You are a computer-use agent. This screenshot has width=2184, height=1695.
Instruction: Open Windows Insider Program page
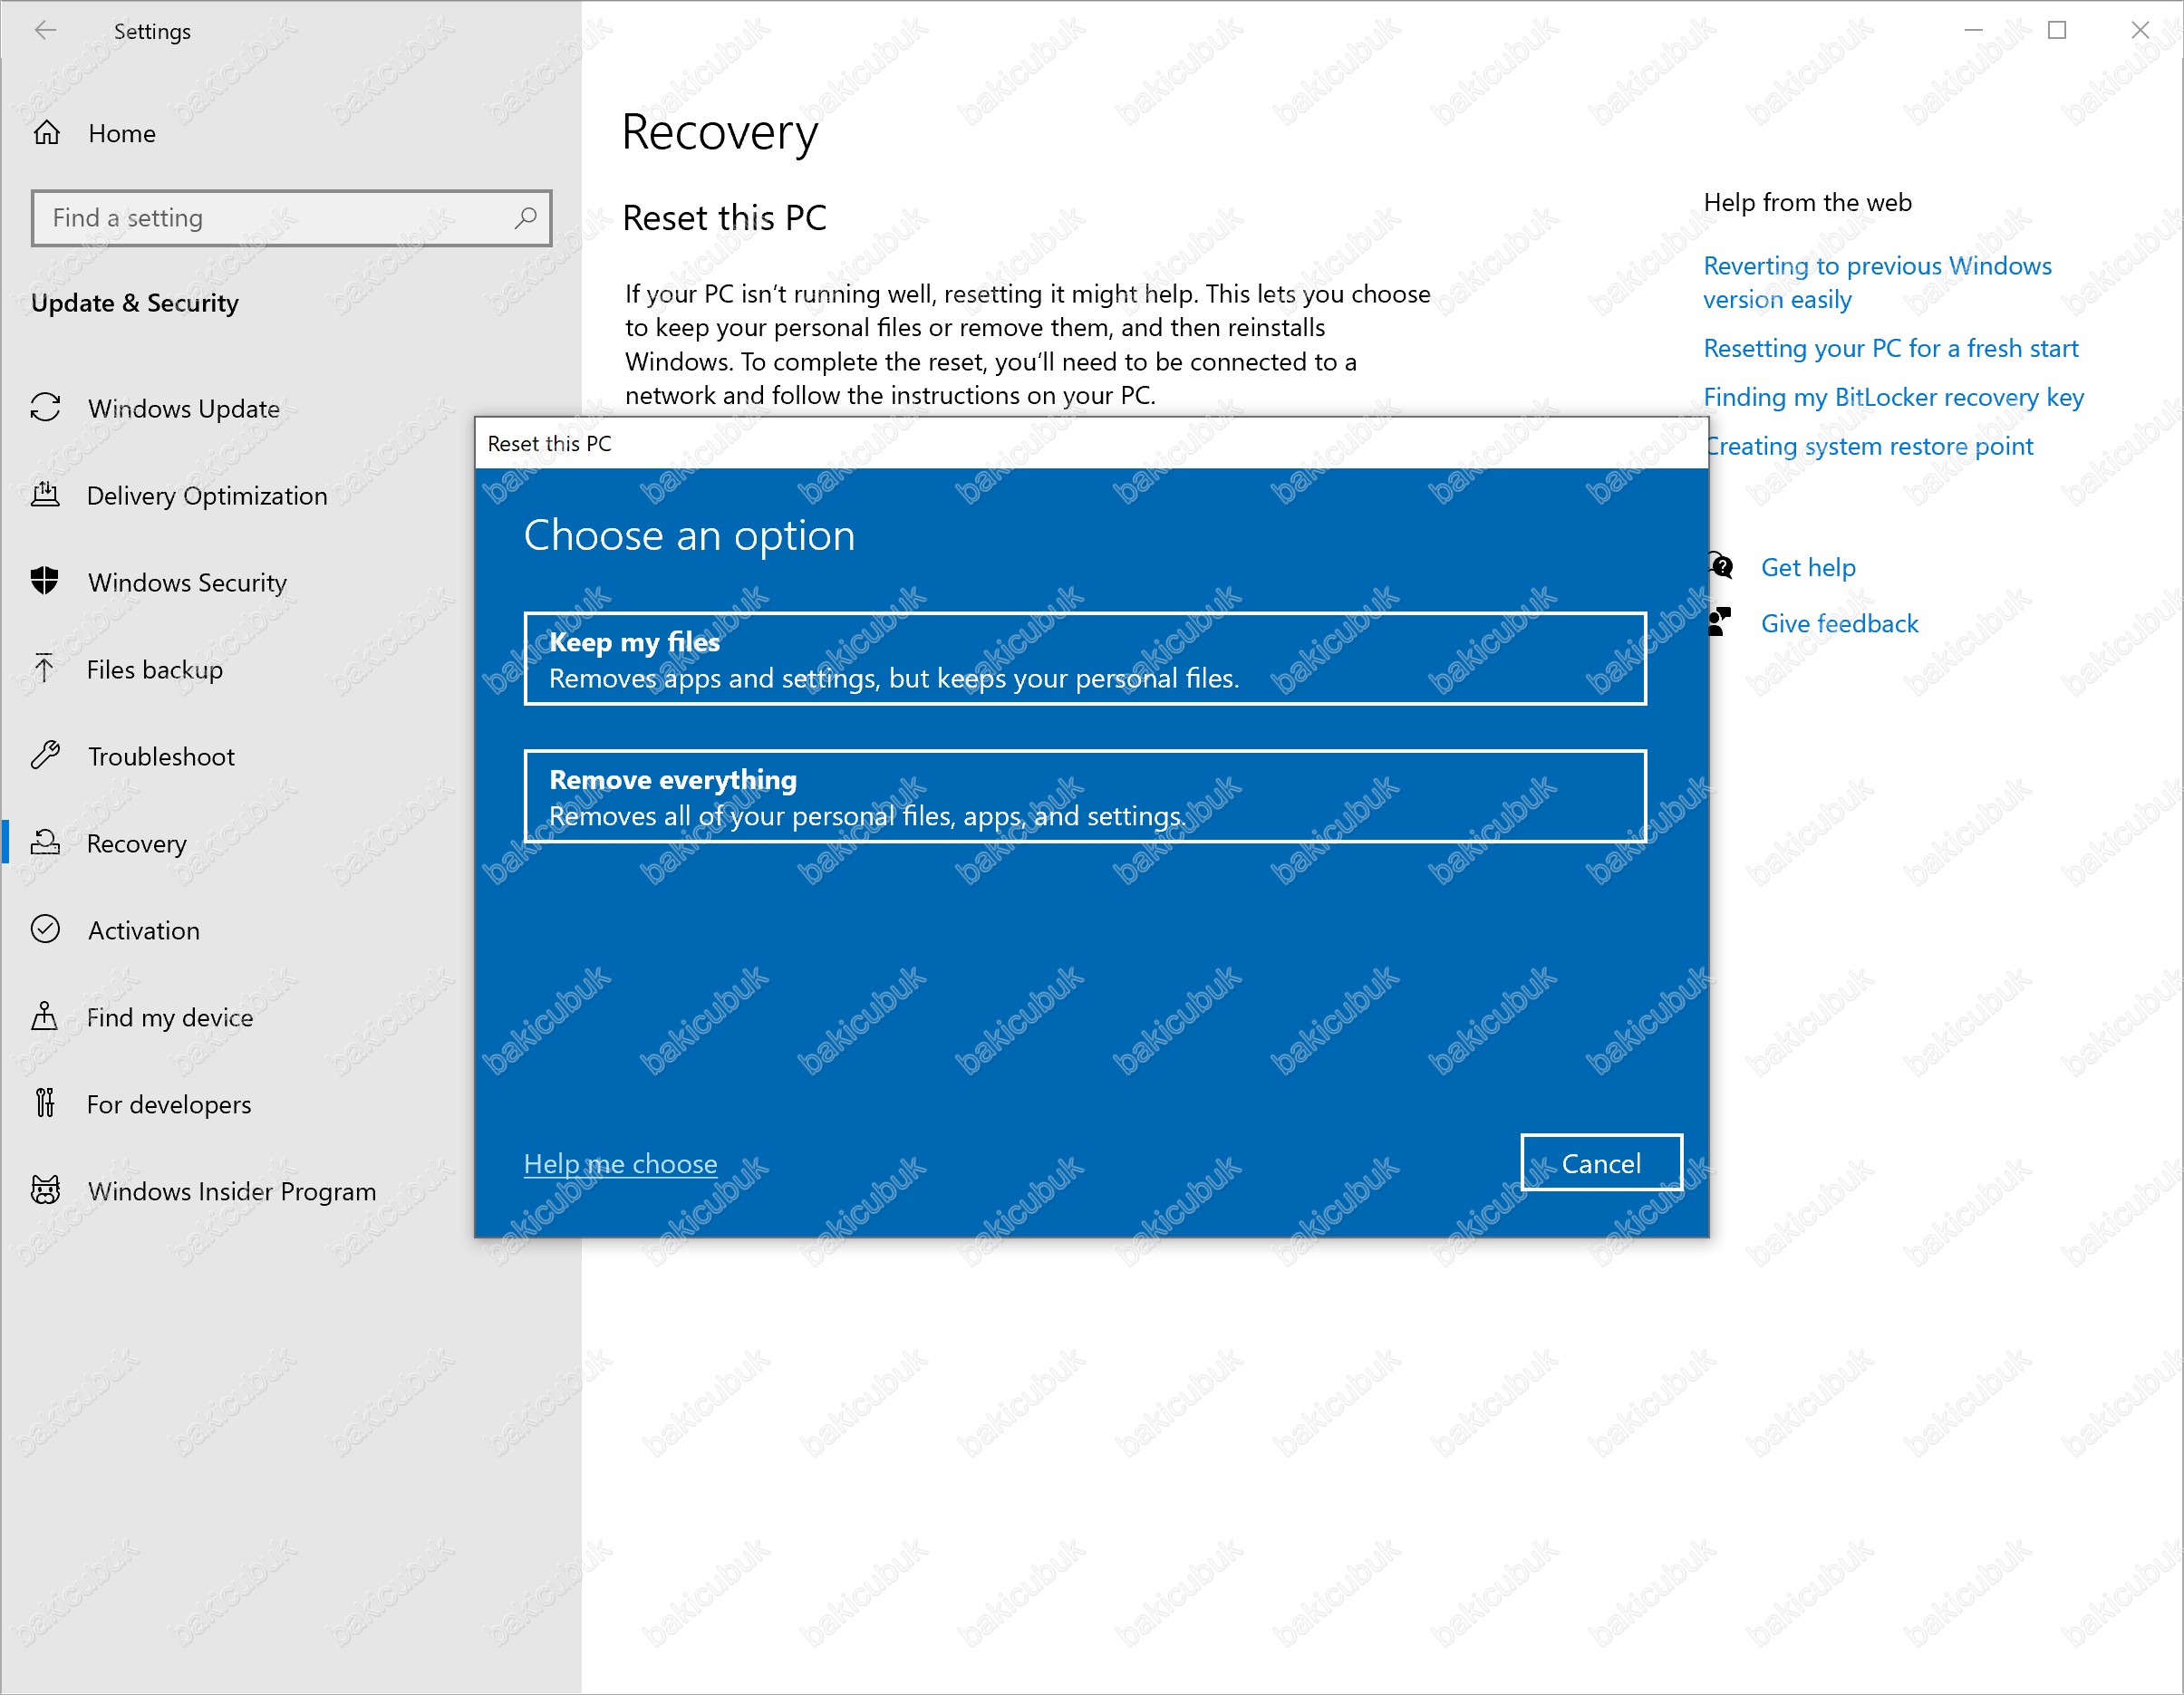(232, 1191)
